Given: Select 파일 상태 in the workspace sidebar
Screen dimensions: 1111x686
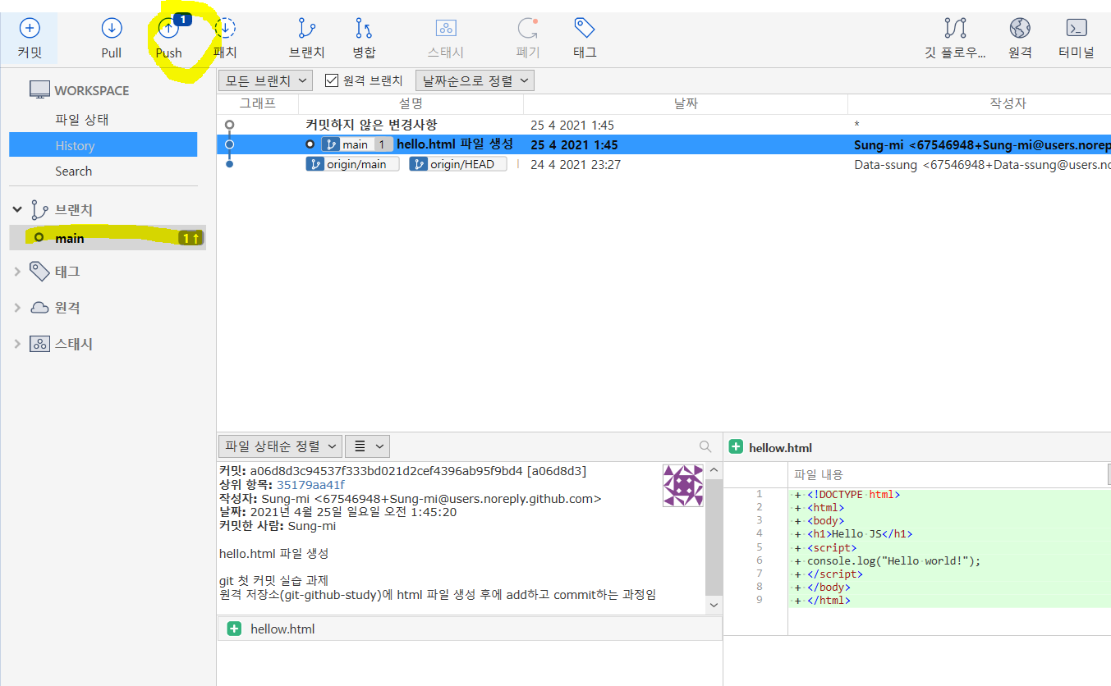Looking at the screenshot, I should click(x=82, y=120).
